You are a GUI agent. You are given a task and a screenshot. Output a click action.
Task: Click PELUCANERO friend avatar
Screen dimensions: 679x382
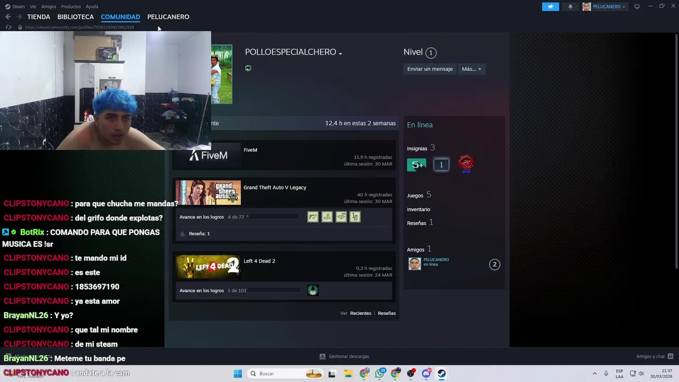click(x=415, y=264)
